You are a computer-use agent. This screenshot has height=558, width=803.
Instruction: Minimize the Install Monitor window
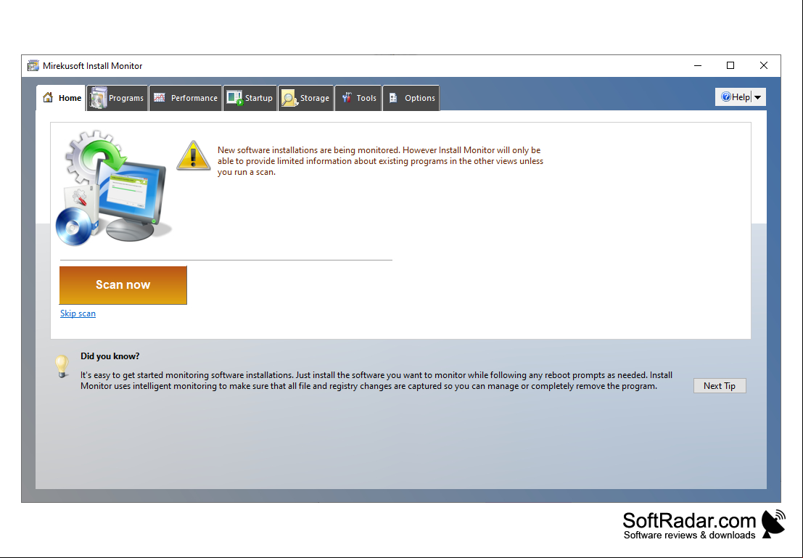coord(698,65)
